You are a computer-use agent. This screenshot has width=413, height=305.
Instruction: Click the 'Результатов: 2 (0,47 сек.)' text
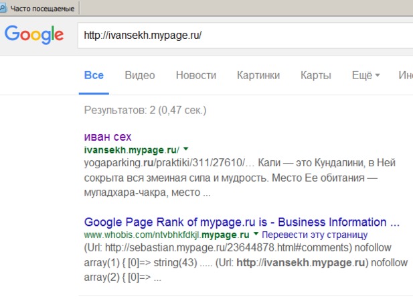point(145,111)
